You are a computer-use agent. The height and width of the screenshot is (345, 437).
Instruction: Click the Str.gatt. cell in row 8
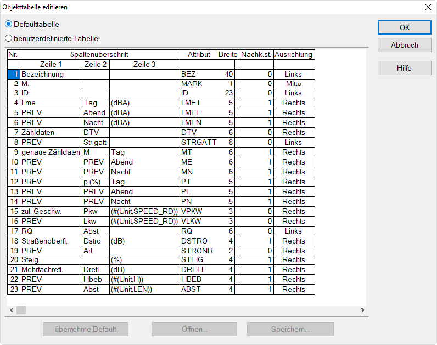point(96,142)
